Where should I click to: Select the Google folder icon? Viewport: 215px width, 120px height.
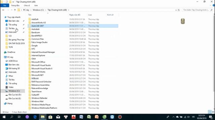coord(30,46)
